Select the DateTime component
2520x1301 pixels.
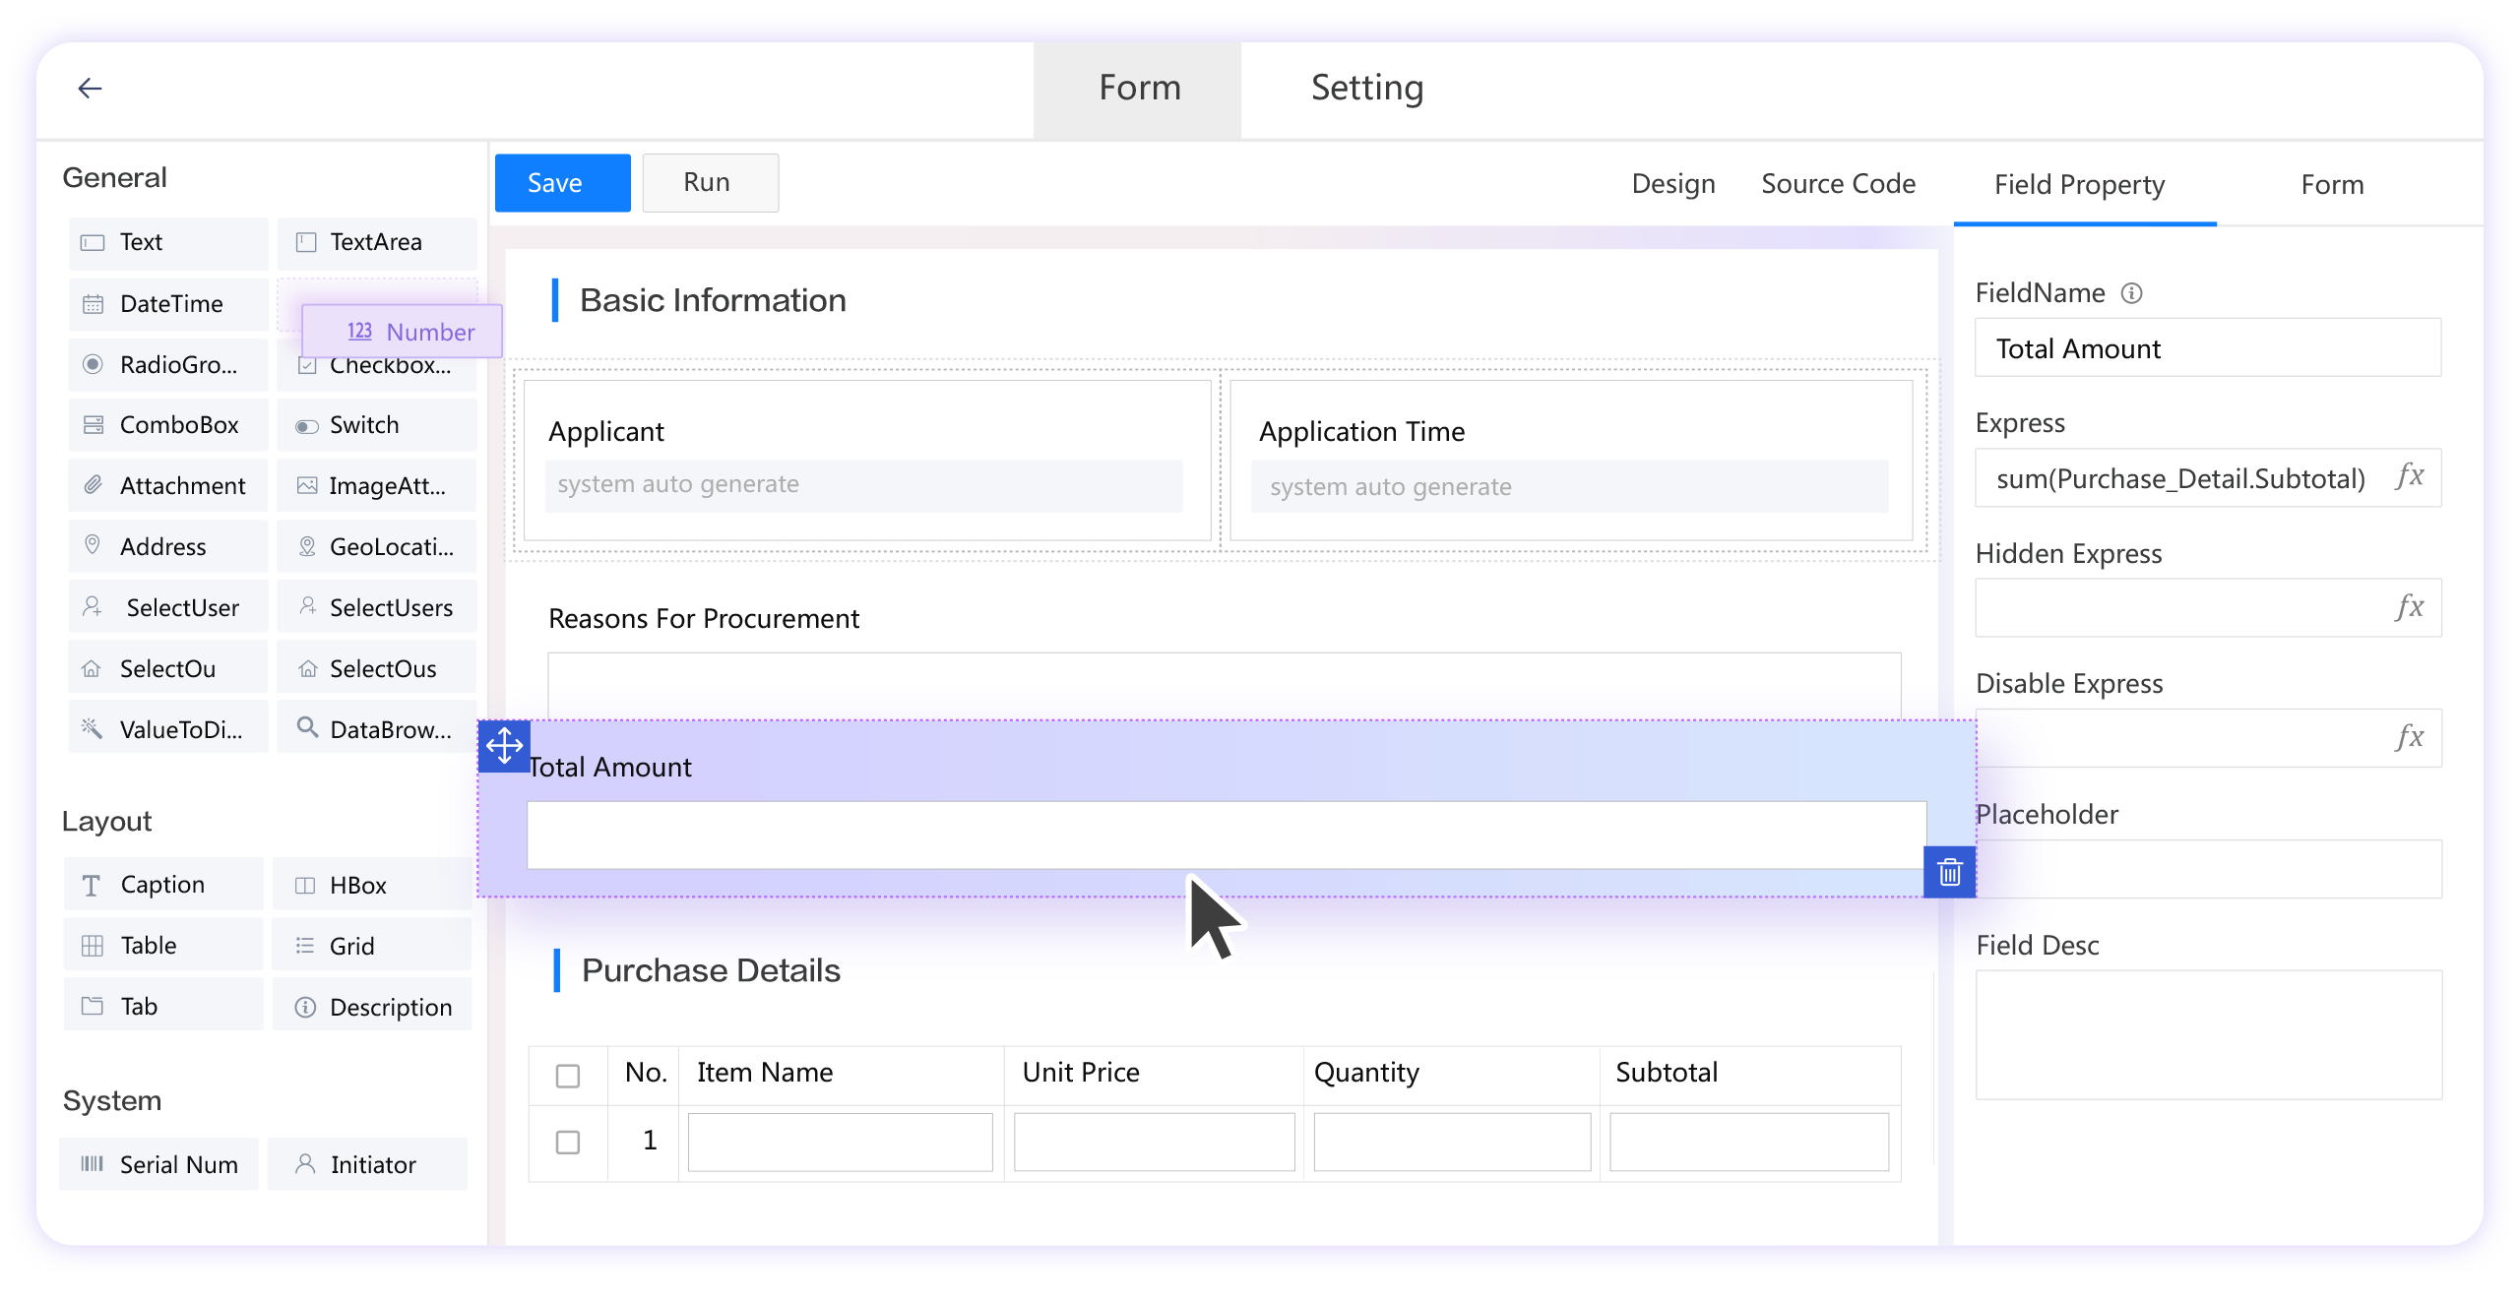pos(169,303)
